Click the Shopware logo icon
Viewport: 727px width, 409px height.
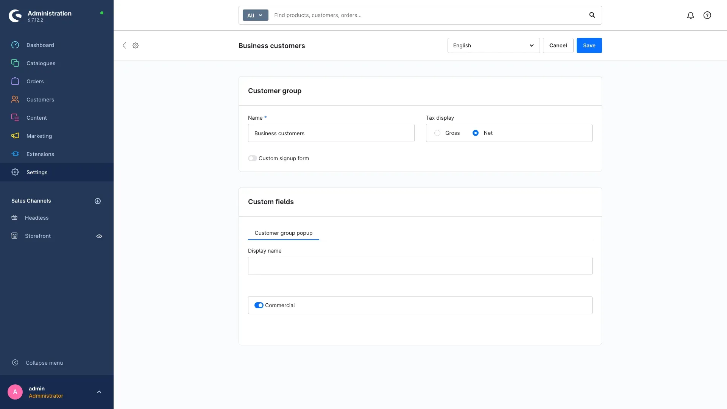click(x=15, y=16)
